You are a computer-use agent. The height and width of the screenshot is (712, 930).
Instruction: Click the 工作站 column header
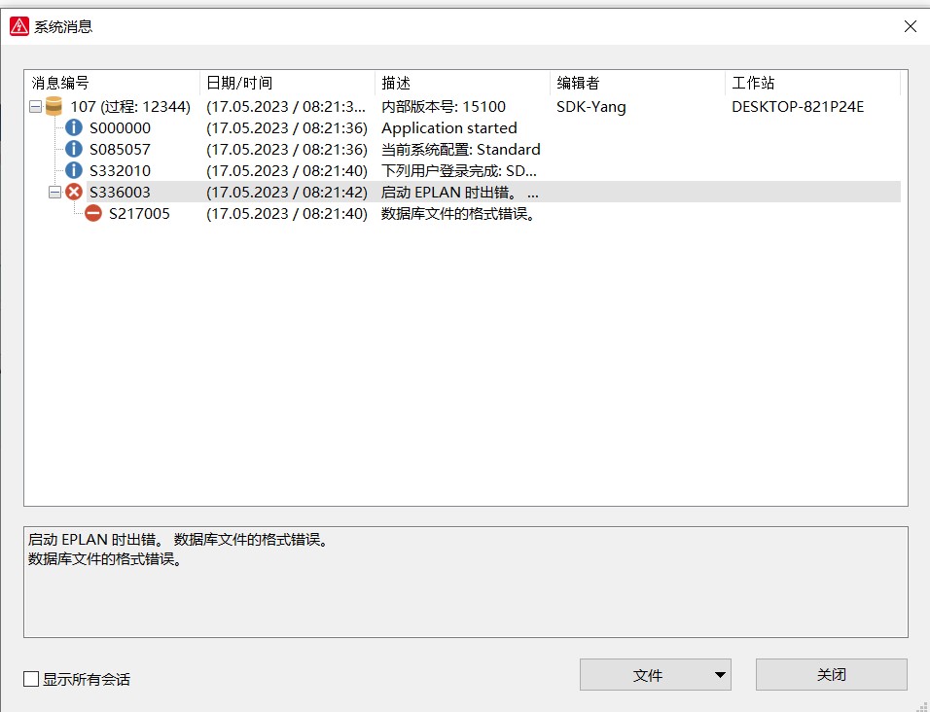coord(812,83)
